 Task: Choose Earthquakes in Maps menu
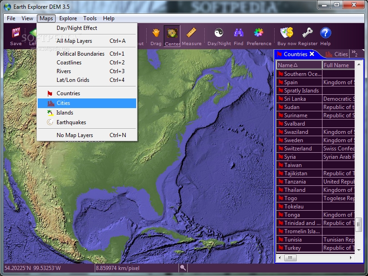(87, 122)
